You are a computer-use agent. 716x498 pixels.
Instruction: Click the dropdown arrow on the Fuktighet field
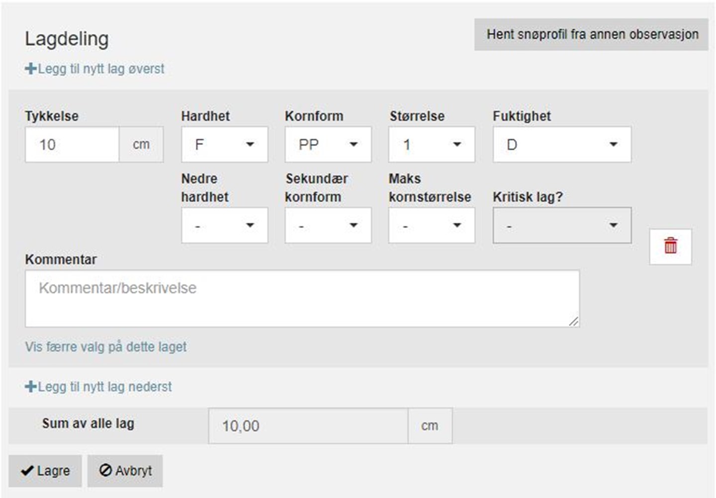tap(614, 145)
